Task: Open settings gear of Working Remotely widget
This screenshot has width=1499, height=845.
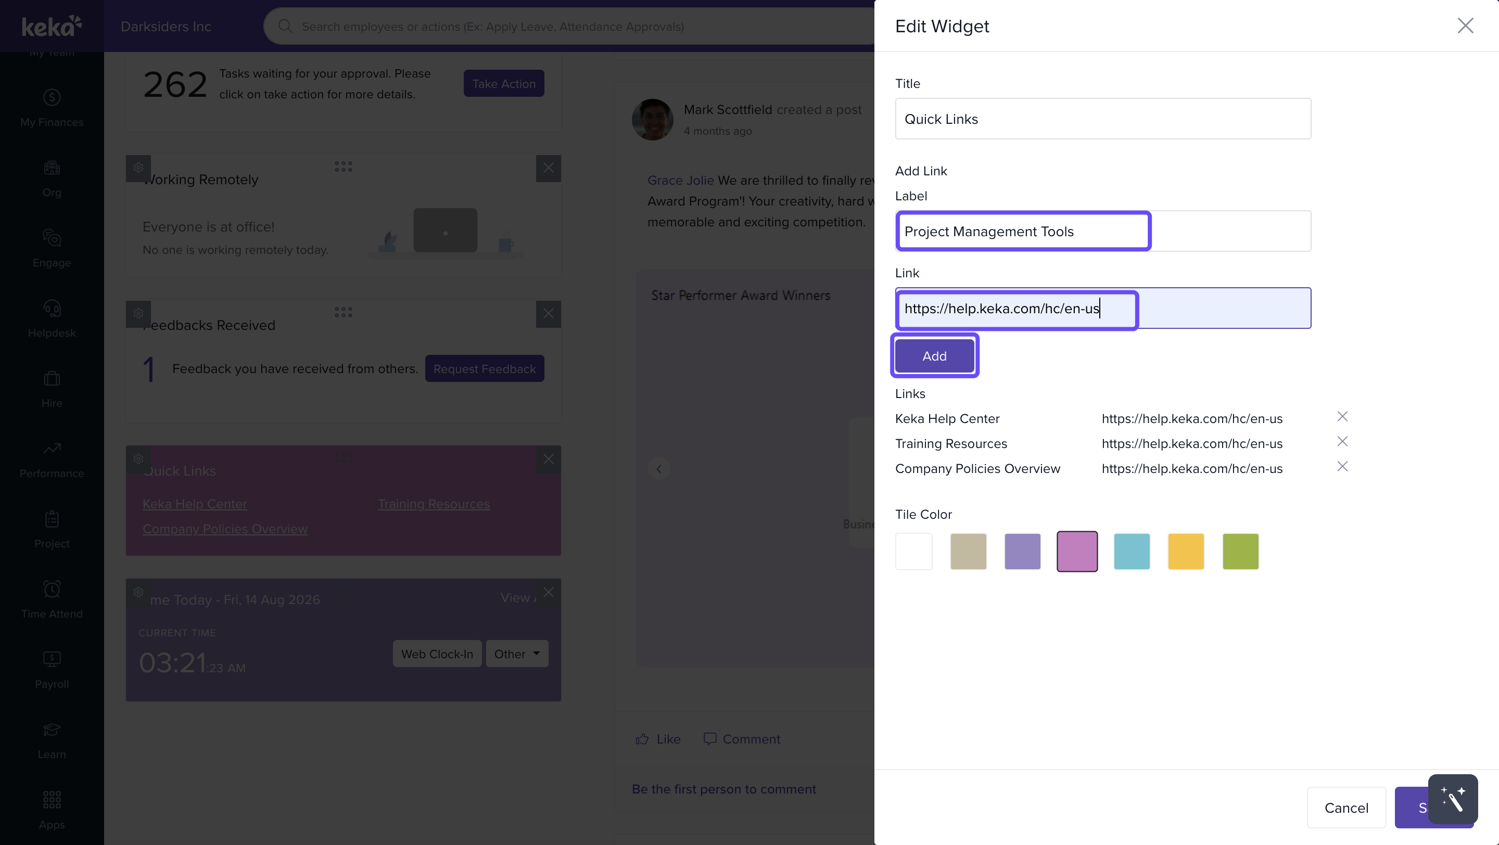Action: (x=138, y=168)
